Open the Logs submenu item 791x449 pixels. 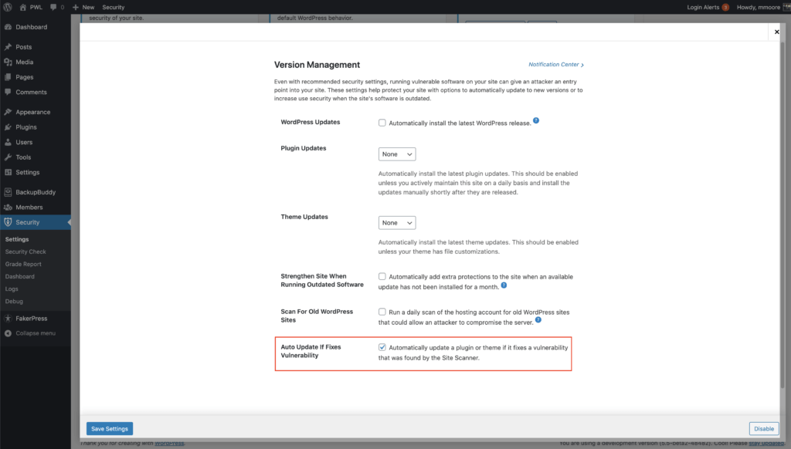12,289
